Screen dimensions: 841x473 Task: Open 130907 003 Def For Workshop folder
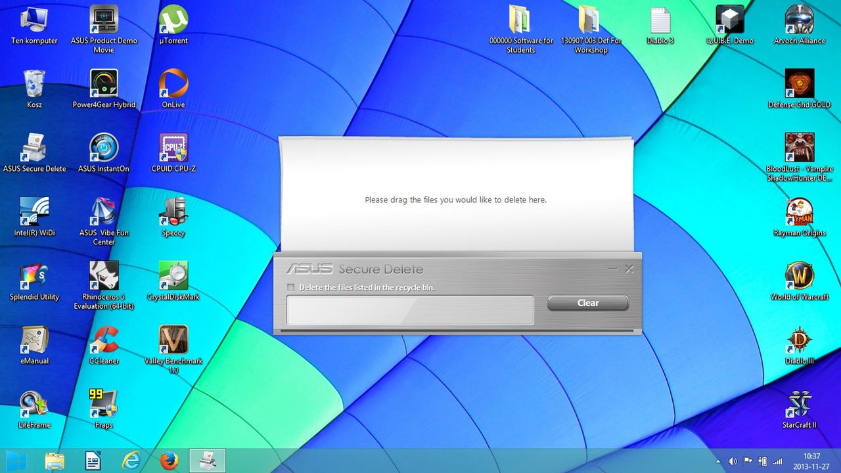pos(591,30)
